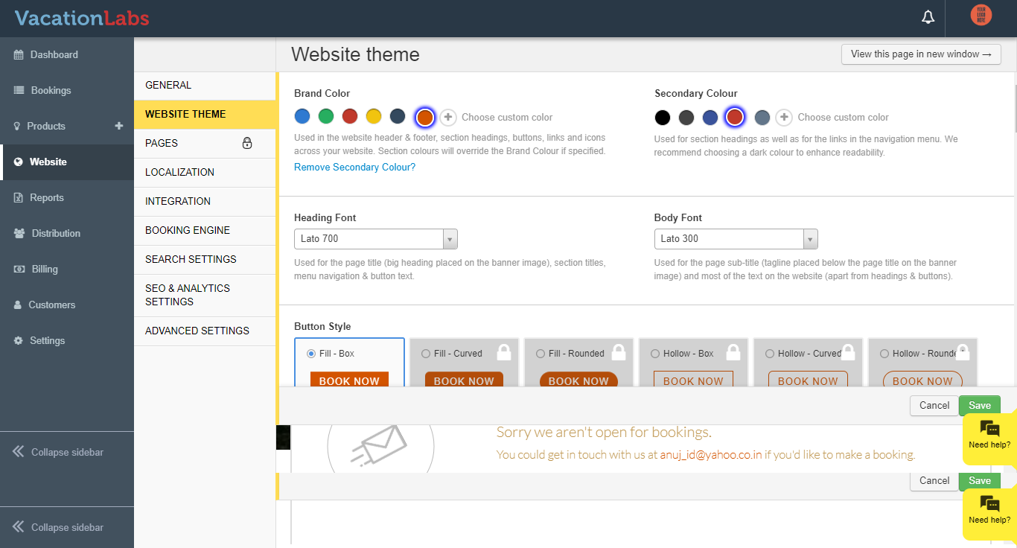Click Remove Secondary Colour link
This screenshot has height=548, width=1017.
point(354,168)
